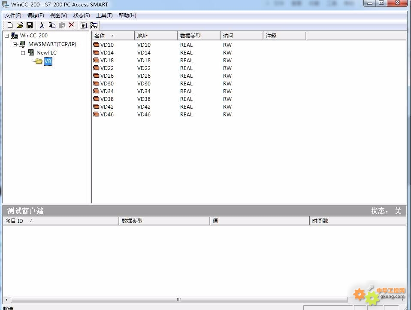The image size is (411, 310).
Task: Click the VD38 item tag icon
Action: 96,99
